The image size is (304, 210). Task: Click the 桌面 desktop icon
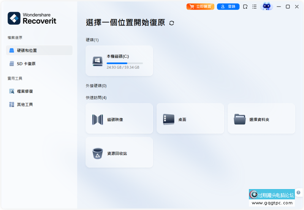coord(169,119)
